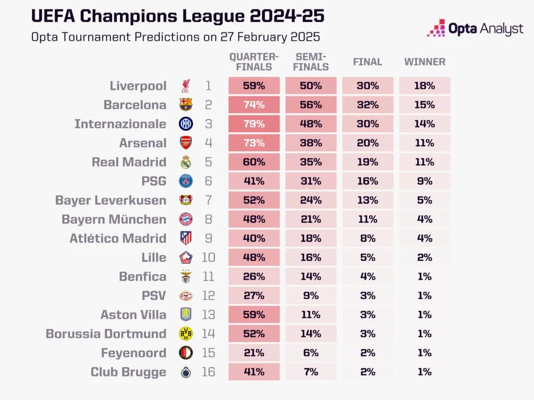The height and width of the screenshot is (400, 534).
Task: Click the Atlético Madrid team name
Action: [118, 239]
